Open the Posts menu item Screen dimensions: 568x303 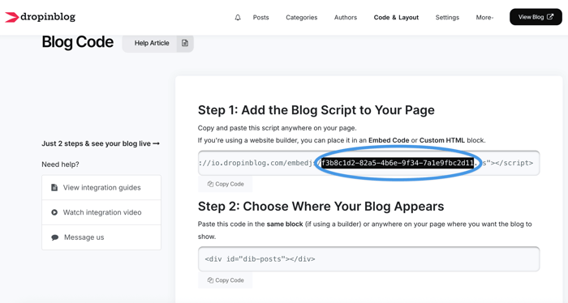pyautogui.click(x=260, y=17)
